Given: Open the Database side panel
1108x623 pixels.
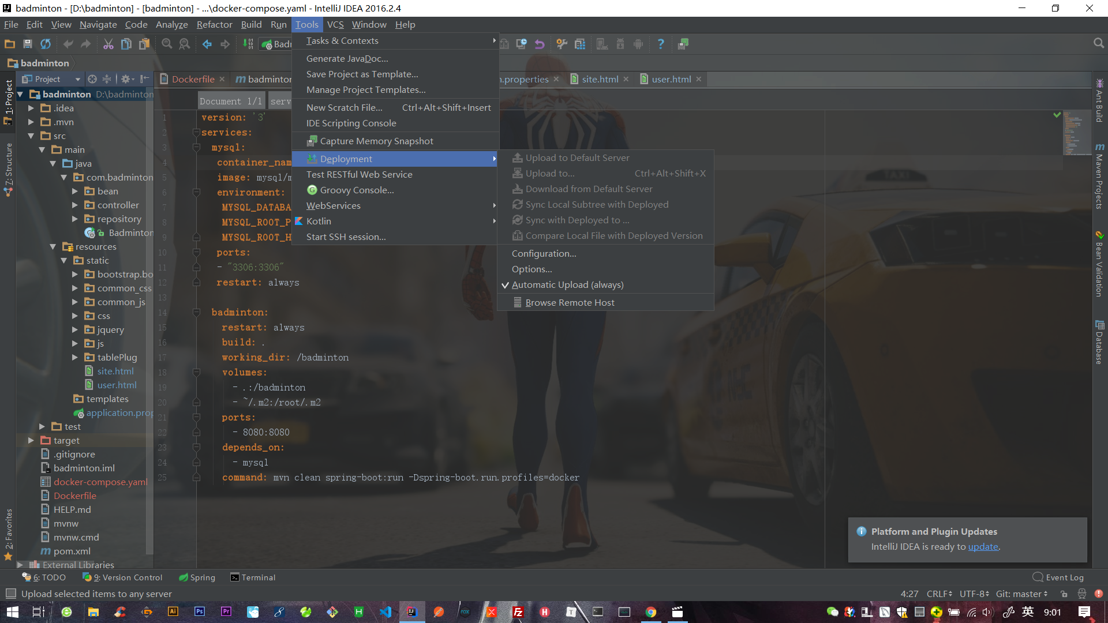Looking at the screenshot, I should [x=1100, y=343].
